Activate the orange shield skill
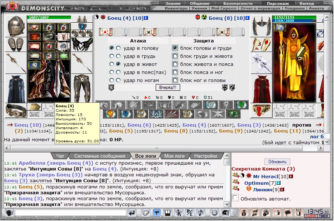This screenshot has height=221, width=334. pyautogui.click(x=110, y=114)
